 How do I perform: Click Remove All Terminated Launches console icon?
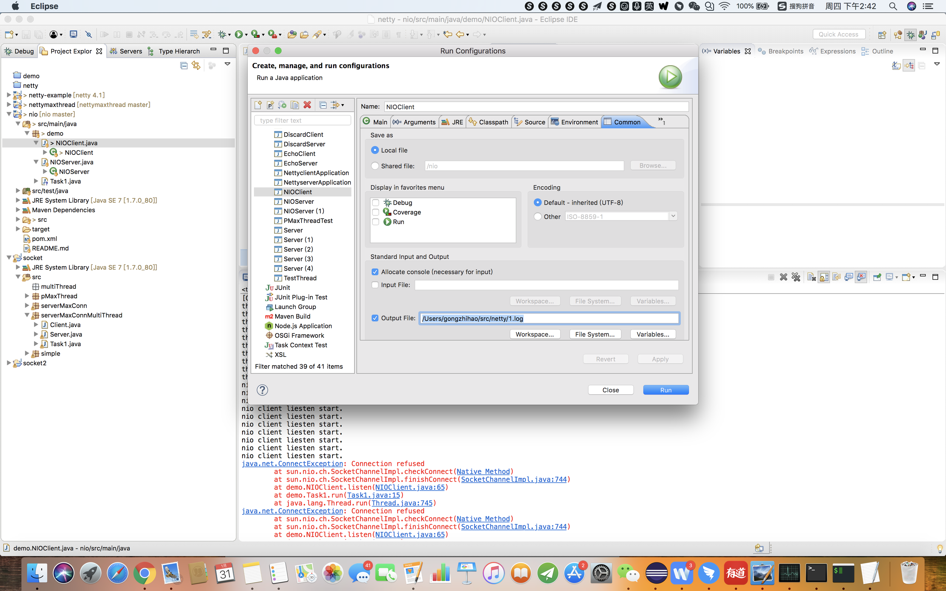click(x=796, y=277)
